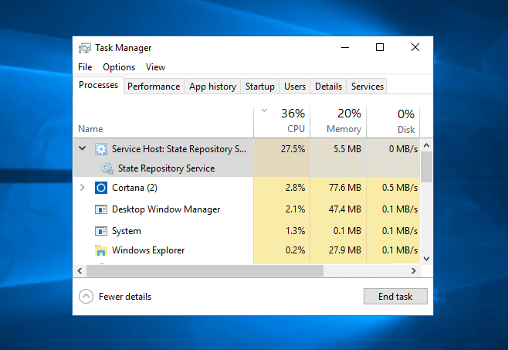Screen dimensions: 508x350
Task: Click the State Repository Service gears icon
Action: tap(107, 168)
